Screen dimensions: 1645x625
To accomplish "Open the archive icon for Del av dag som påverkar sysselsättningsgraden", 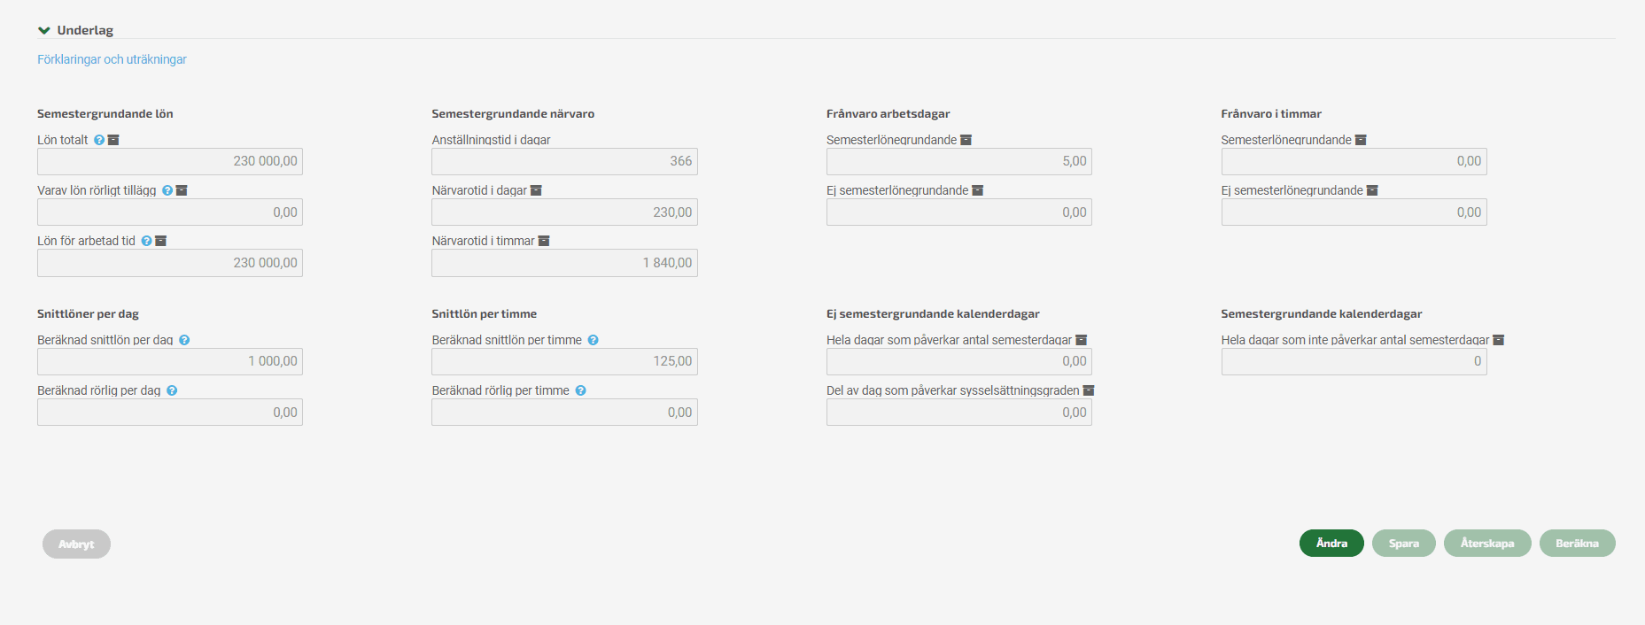I will pos(1089,390).
